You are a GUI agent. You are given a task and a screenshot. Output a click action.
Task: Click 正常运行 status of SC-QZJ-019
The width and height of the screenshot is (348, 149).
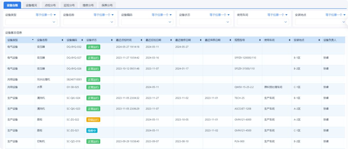pos(93,141)
